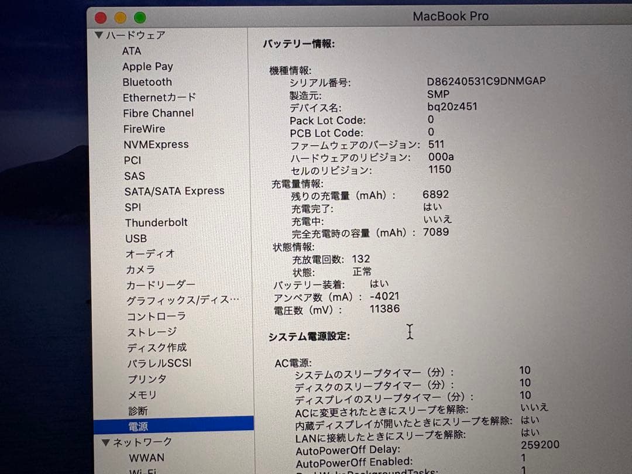This screenshot has height=474, width=632.
Task: Select カメラ in the sidebar
Action: click(x=140, y=270)
